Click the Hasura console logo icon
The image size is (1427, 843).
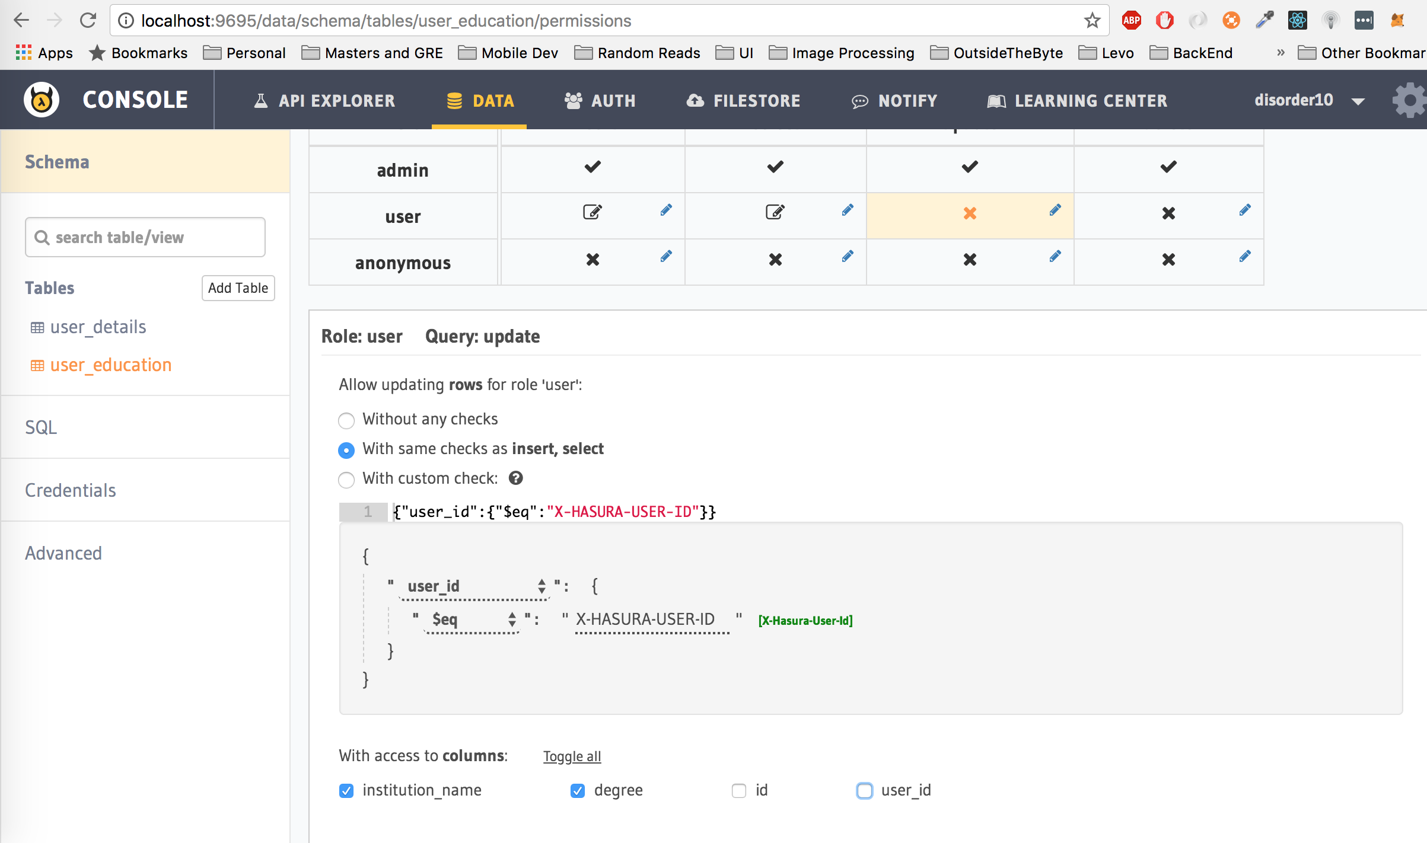tap(42, 100)
